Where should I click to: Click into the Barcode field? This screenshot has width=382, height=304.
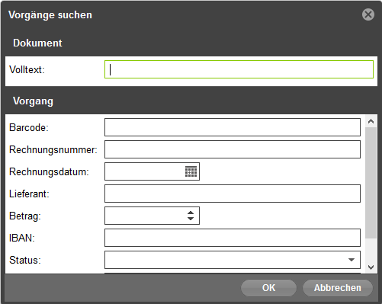tap(233, 127)
